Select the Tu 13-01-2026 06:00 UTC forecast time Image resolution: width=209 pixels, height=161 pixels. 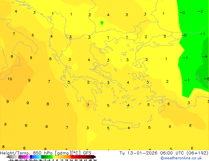pos(164,153)
